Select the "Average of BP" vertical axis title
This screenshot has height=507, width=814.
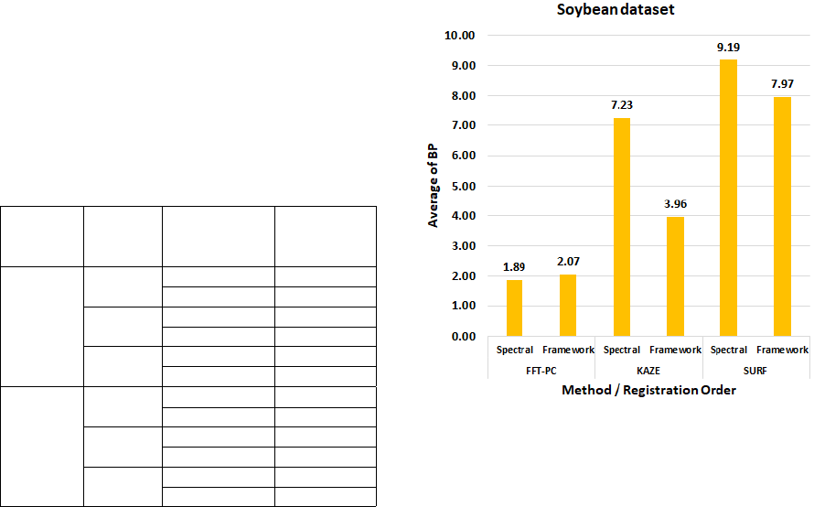[434, 186]
